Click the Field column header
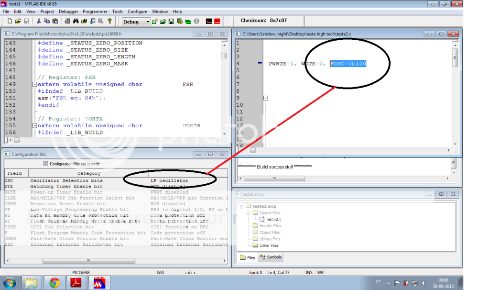Viewport: 489px width, 290px height. tap(16, 173)
